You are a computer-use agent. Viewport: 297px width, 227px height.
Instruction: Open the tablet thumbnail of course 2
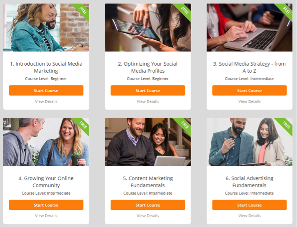[x=148, y=27]
